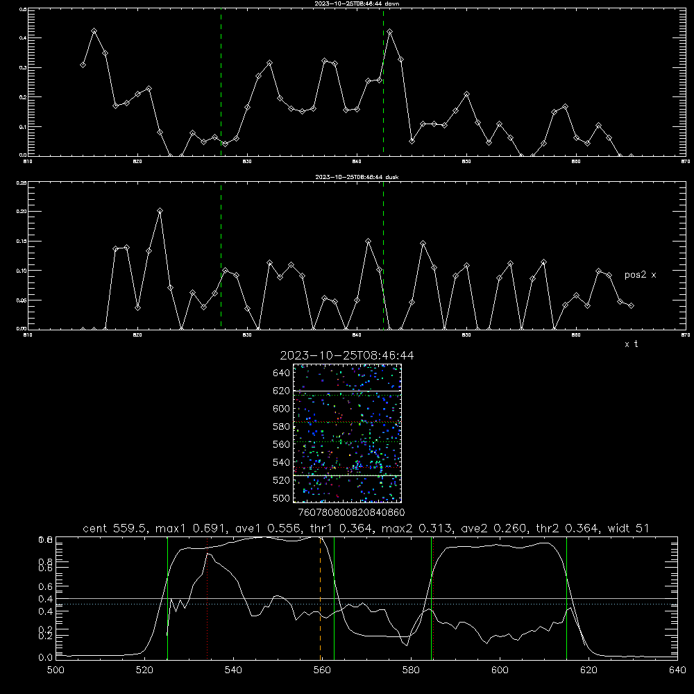The height and width of the screenshot is (694, 694).
Task: Click the orange dashed center line in profile plot
Action: click(320, 598)
